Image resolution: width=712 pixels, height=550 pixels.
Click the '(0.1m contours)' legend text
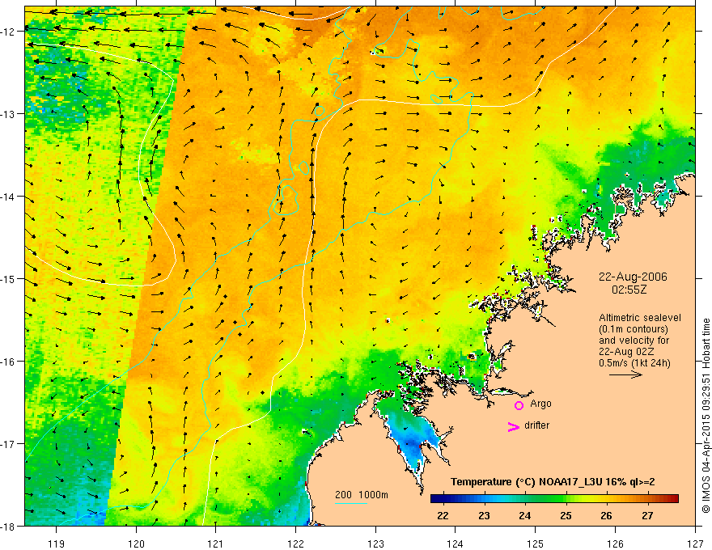[634, 329]
